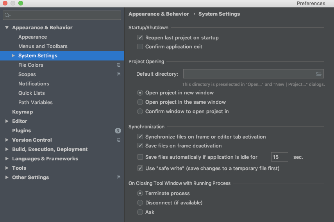The height and width of the screenshot is (222, 334).
Task: Collapse the Appearance & Behavior tree node
Action: point(7,28)
